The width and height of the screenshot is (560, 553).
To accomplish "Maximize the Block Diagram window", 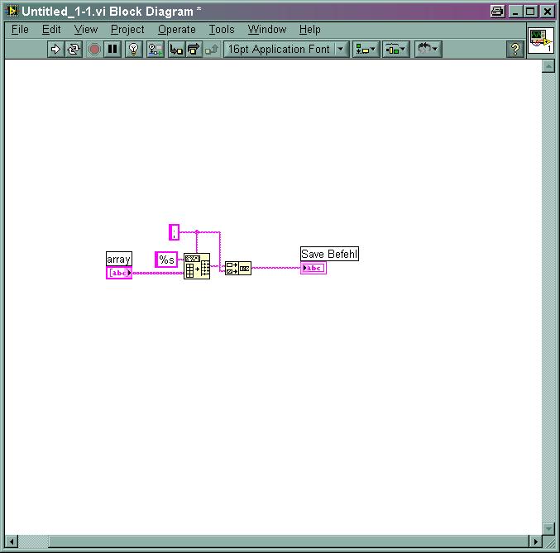I will (530, 12).
